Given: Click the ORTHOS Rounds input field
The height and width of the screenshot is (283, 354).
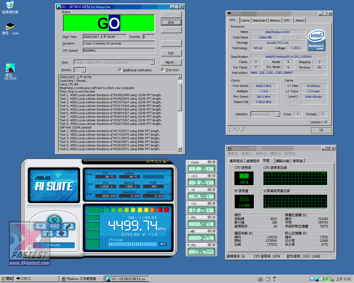Looking at the screenshot, I should point(149,37).
